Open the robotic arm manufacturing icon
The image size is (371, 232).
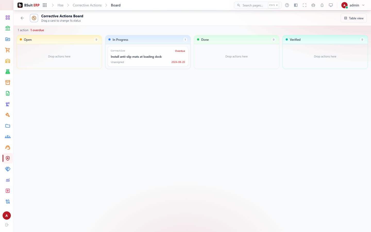pos(8,104)
